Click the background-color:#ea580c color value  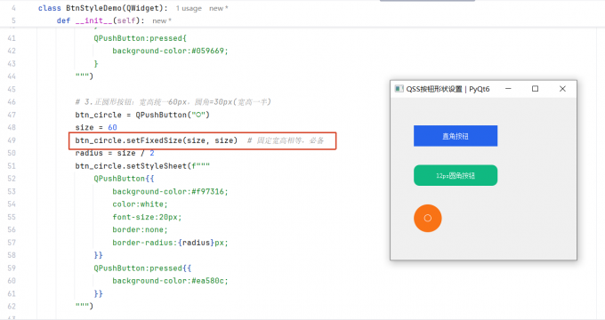click(x=170, y=281)
